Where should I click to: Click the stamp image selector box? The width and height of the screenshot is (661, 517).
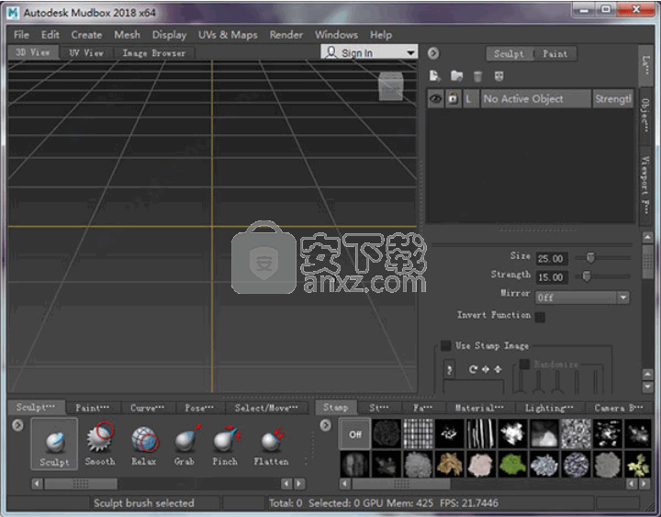pyautogui.click(x=449, y=370)
